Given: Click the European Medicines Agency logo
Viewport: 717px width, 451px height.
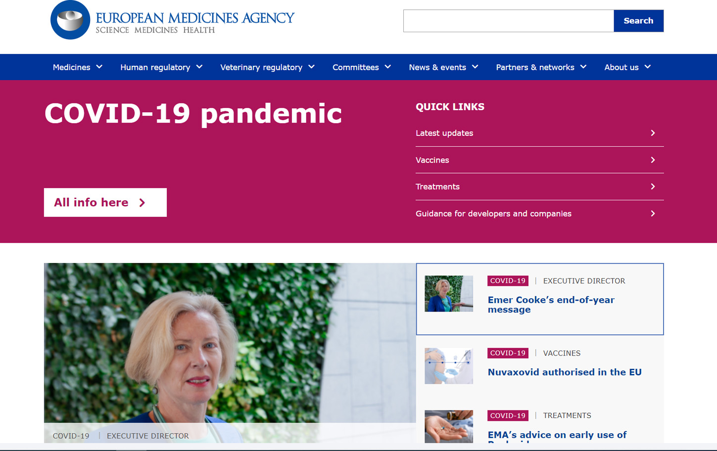Looking at the screenshot, I should pos(172,20).
